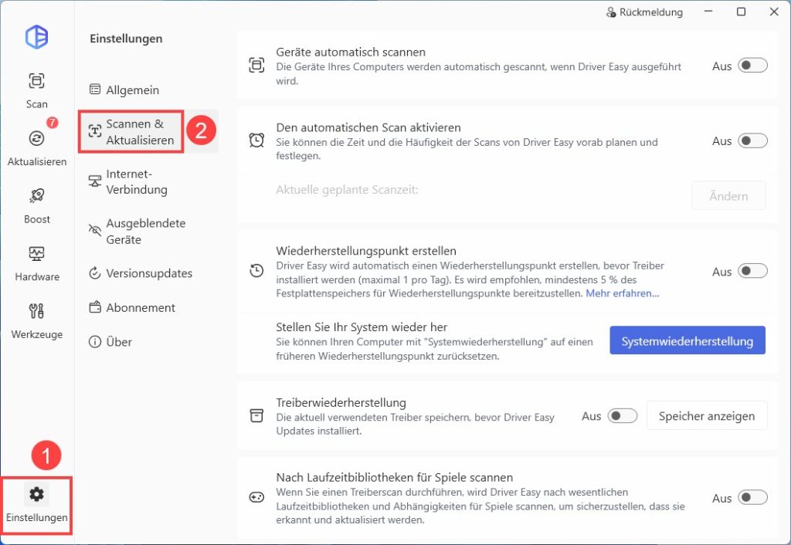The image size is (791, 545).
Task: Click the Versionsupdates refresh icon
Action: coord(95,272)
